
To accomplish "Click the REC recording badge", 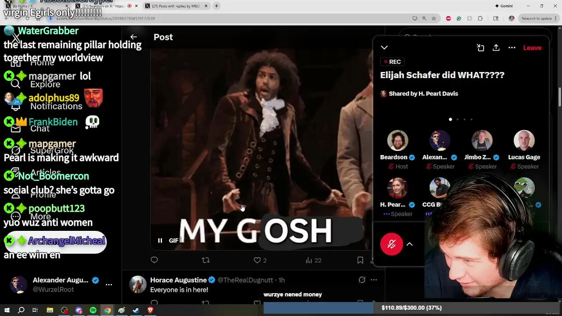I will pos(392,62).
